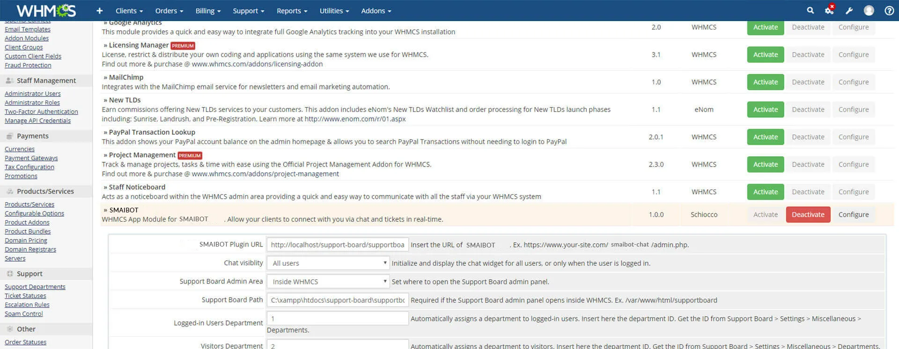This screenshot has width=899, height=349.
Task: Open Product Addons link
Action: (x=27, y=222)
